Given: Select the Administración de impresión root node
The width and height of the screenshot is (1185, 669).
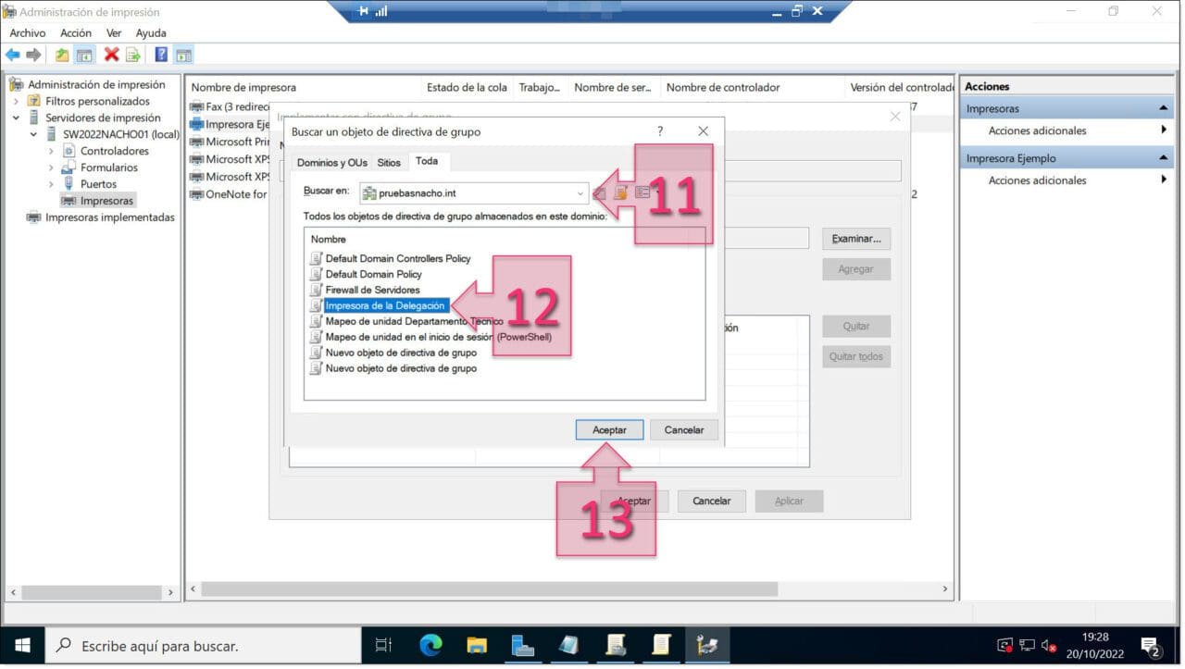Looking at the screenshot, I should click(96, 84).
